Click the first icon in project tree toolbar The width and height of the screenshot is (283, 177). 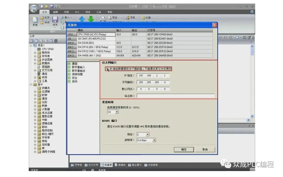32,41
